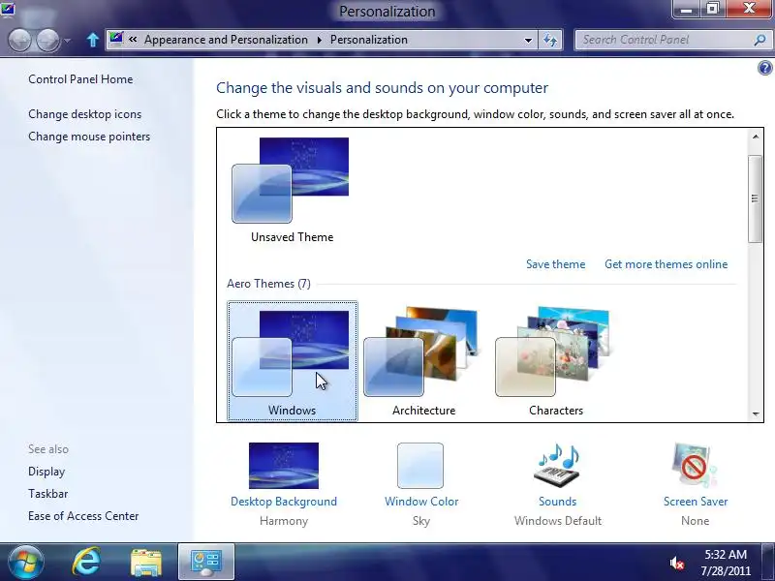Click the muted volume tray icon

point(676,563)
